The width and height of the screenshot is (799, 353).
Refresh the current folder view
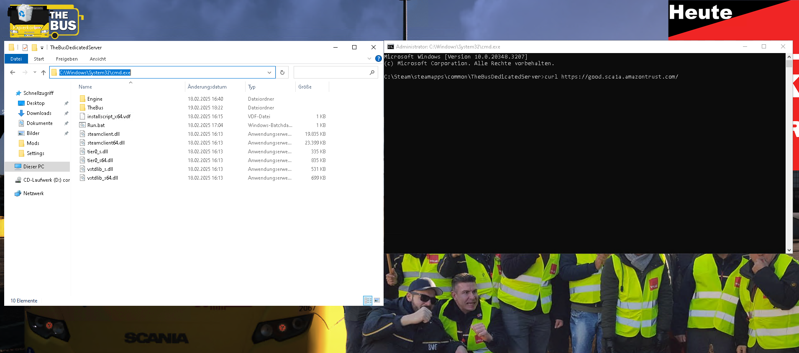point(282,73)
